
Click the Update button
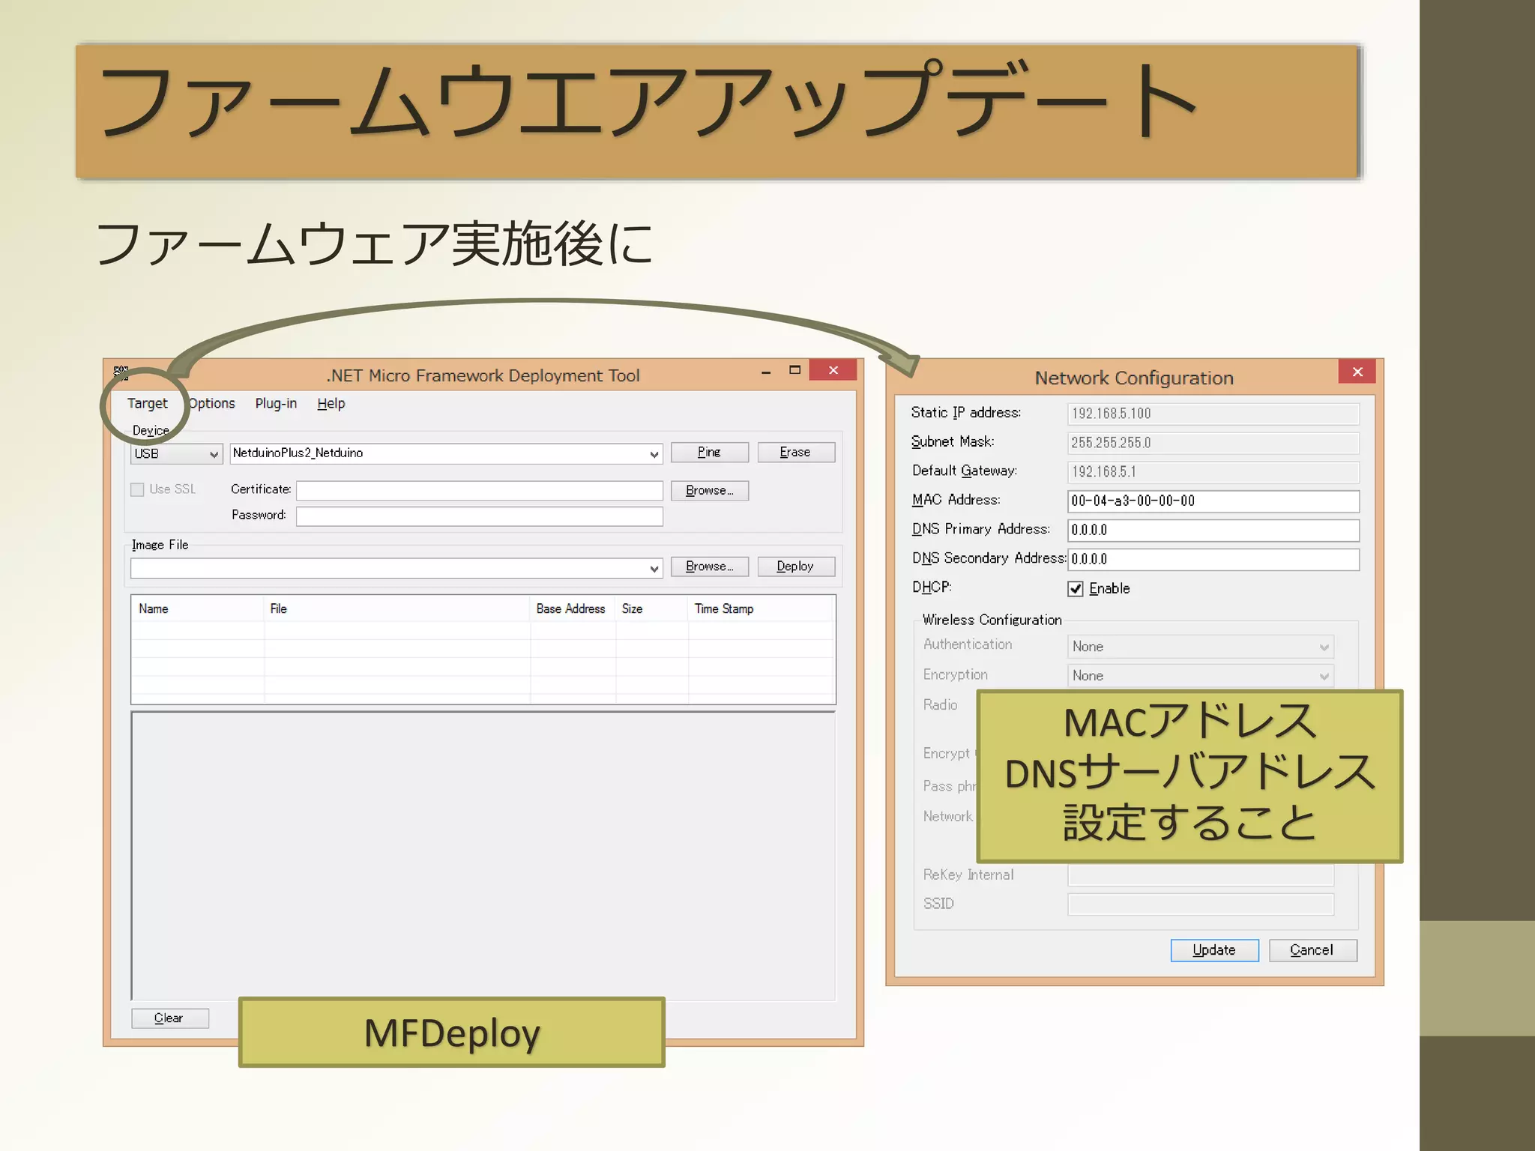coord(1215,950)
